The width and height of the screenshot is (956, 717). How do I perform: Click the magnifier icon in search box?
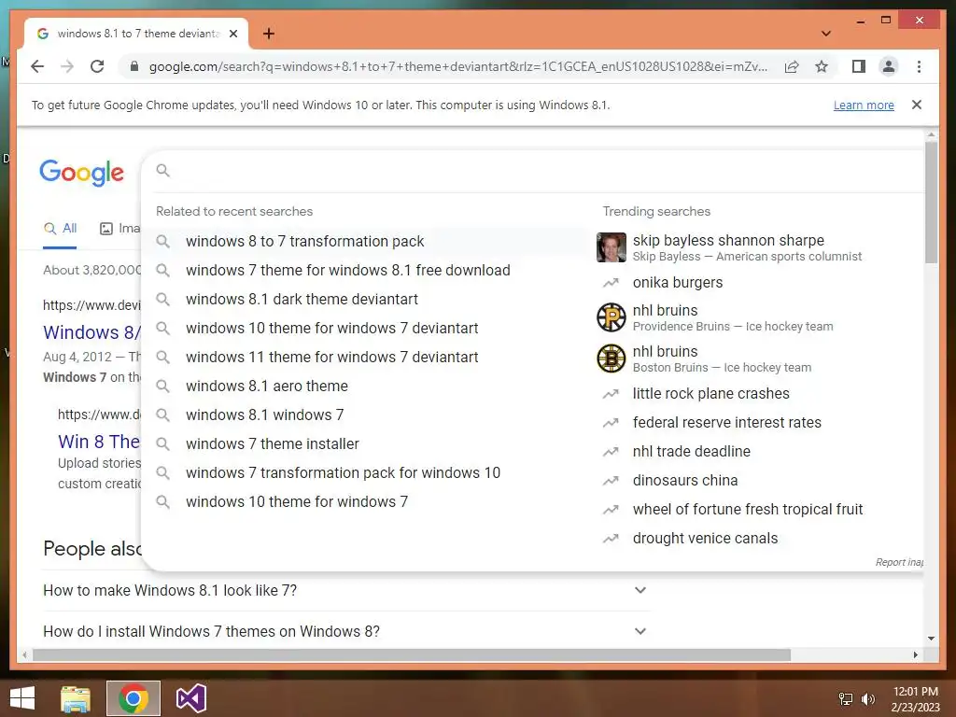tap(162, 171)
